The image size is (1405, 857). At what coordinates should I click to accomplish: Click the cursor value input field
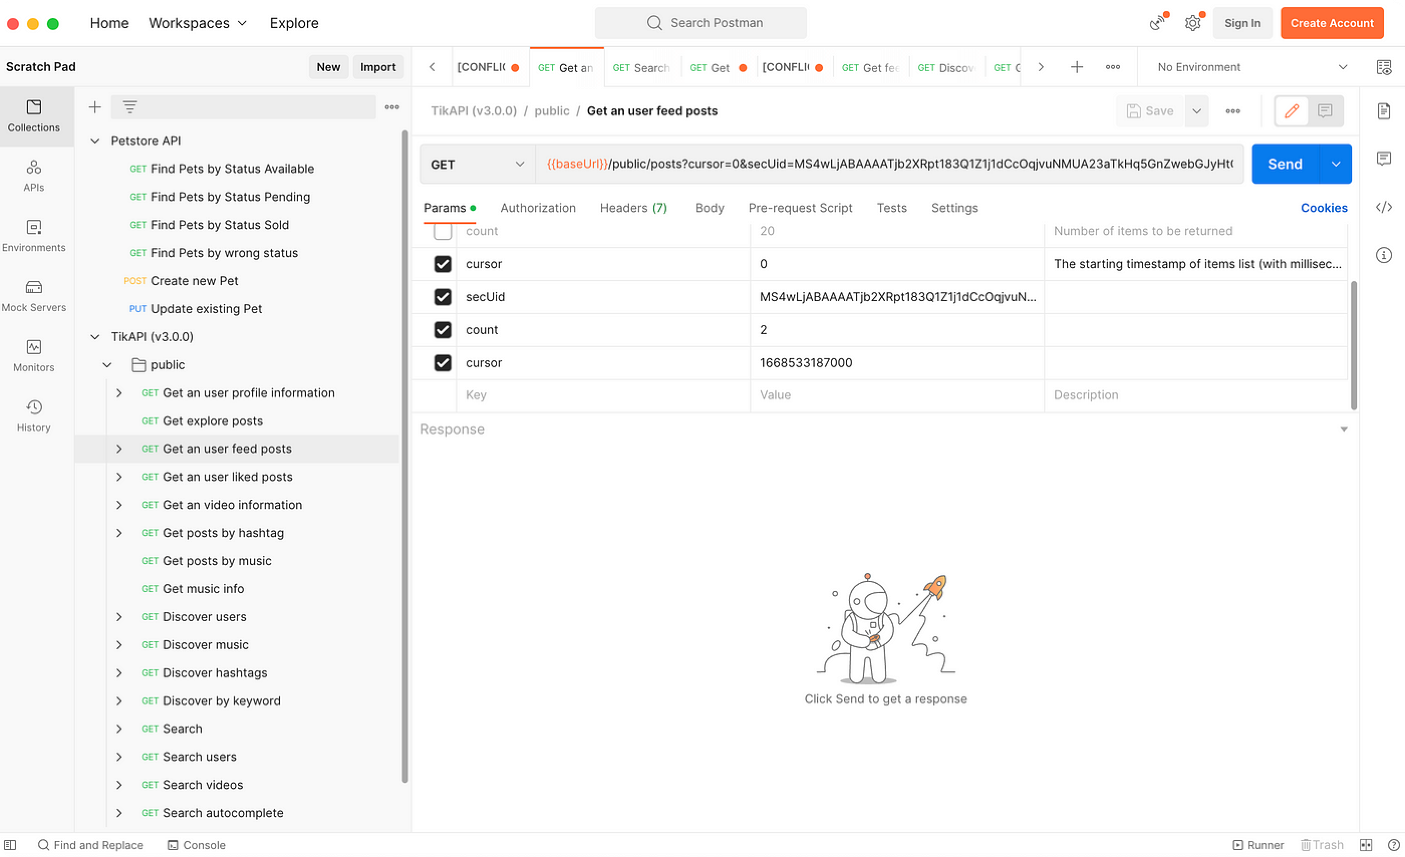[896, 362]
